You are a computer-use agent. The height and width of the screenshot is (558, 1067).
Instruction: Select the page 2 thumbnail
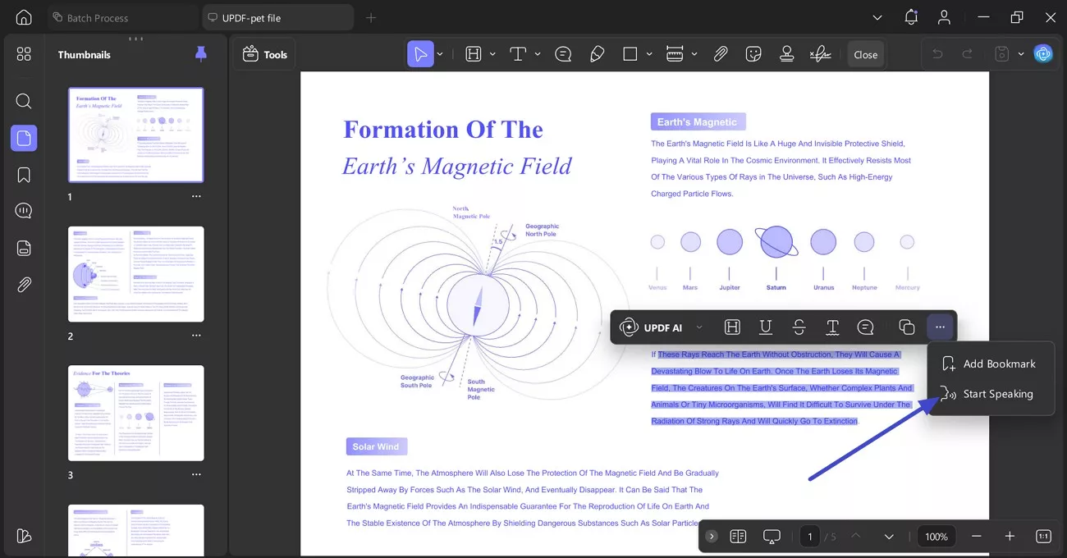(x=136, y=274)
